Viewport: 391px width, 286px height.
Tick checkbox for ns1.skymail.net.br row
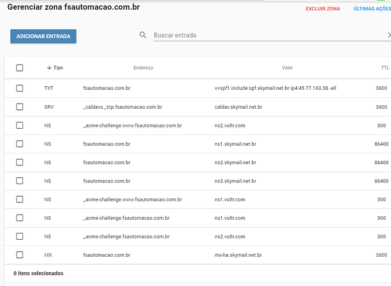point(19,144)
